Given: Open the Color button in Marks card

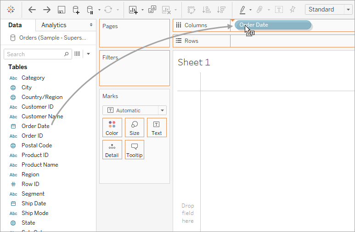Looking at the screenshot, I should pyautogui.click(x=112, y=128).
